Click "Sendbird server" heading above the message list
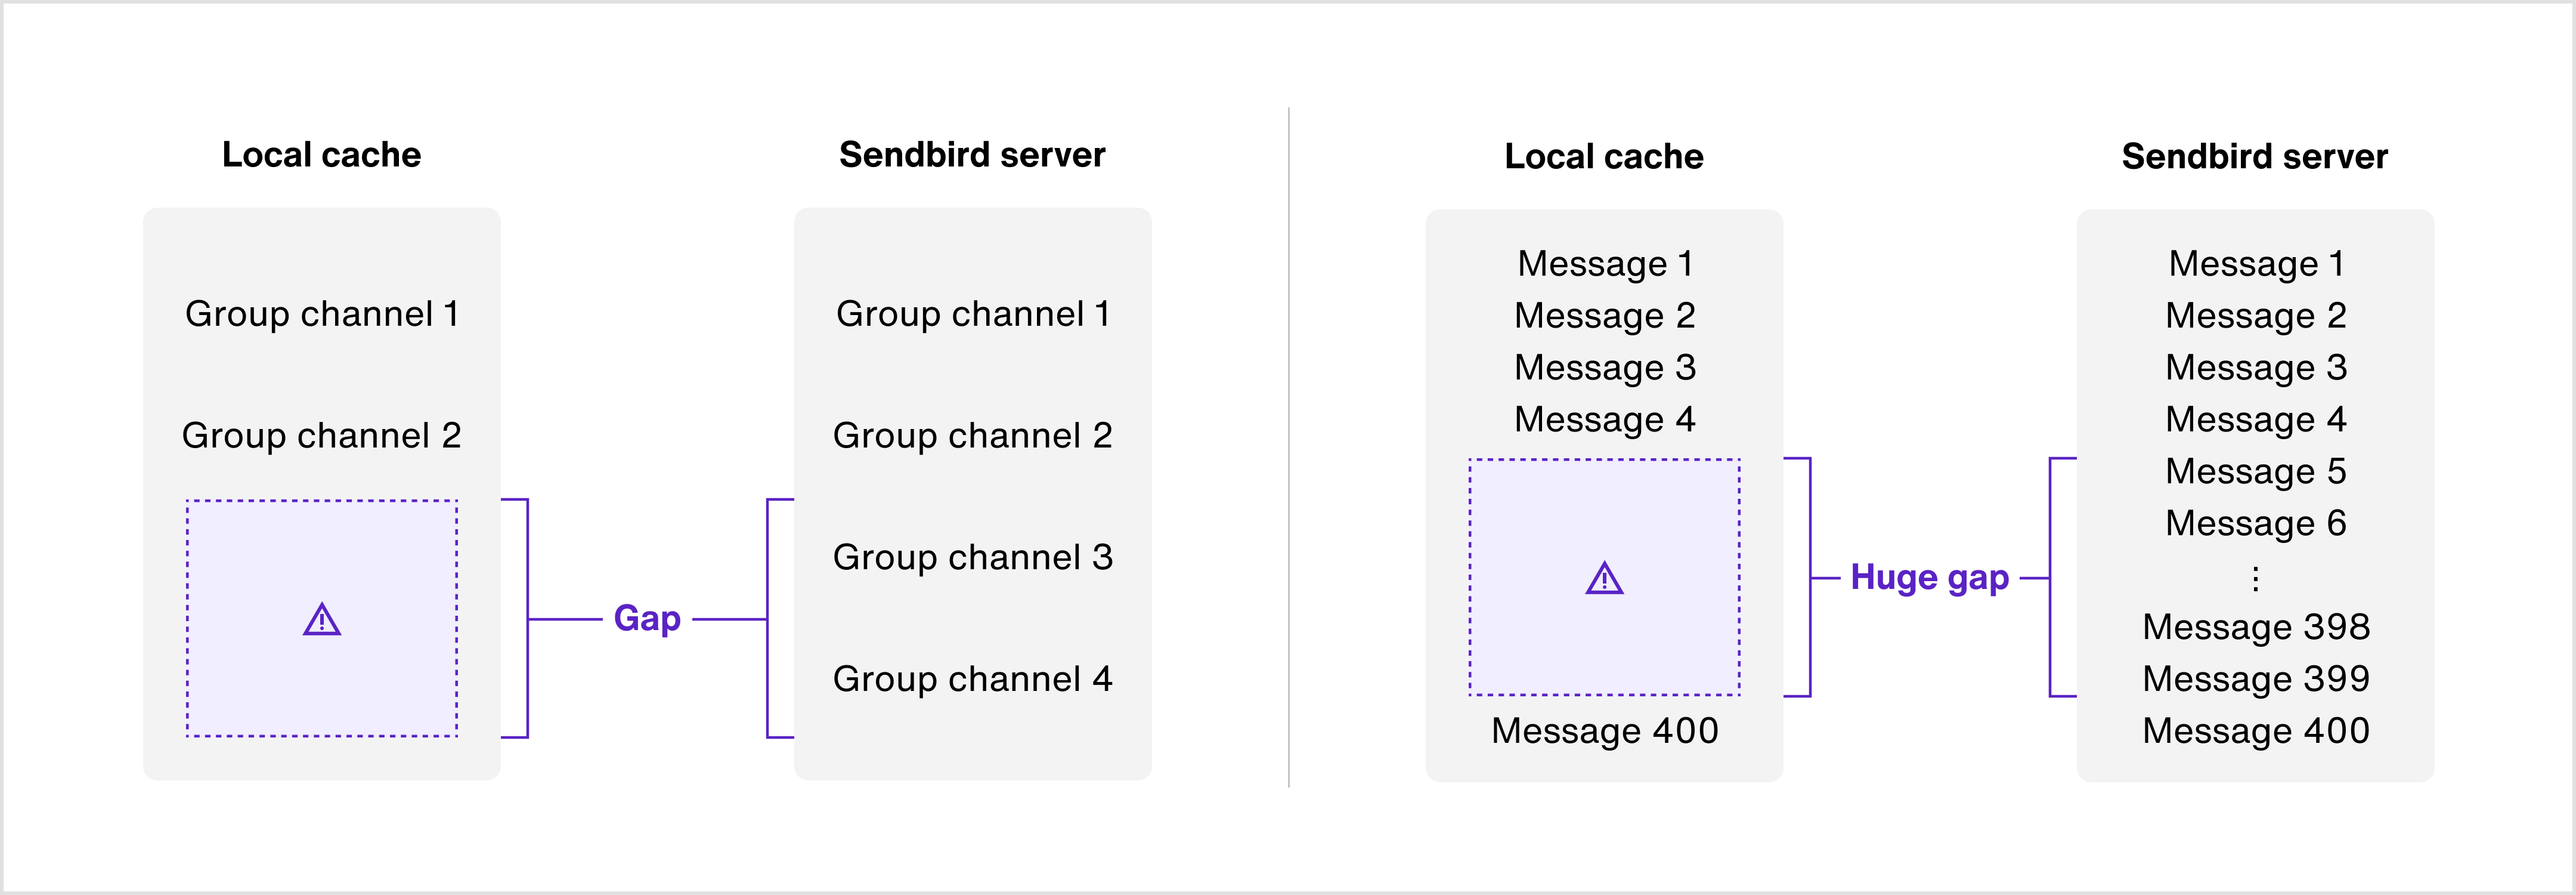This screenshot has height=895, width=2576. pyautogui.click(x=2254, y=157)
